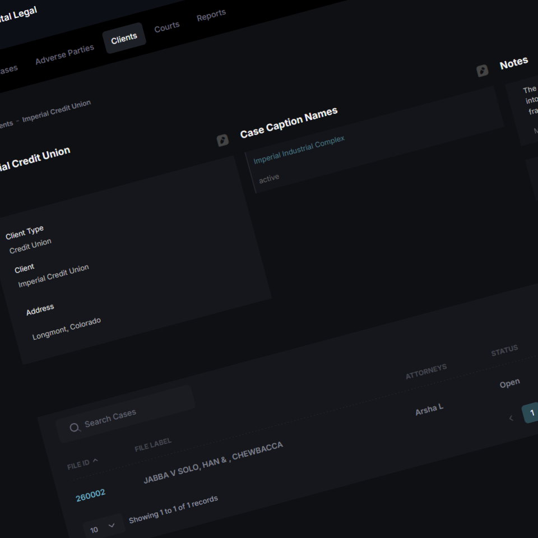Open the Courts tab
The height and width of the screenshot is (538, 538).
point(167,27)
